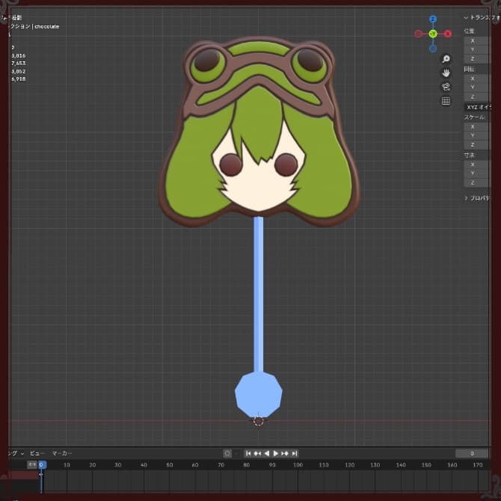Click the blue timeline playhead at frame 0
Screen dimensions: 501x501
[41, 464]
